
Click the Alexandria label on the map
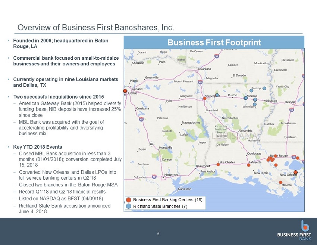point(245,131)
